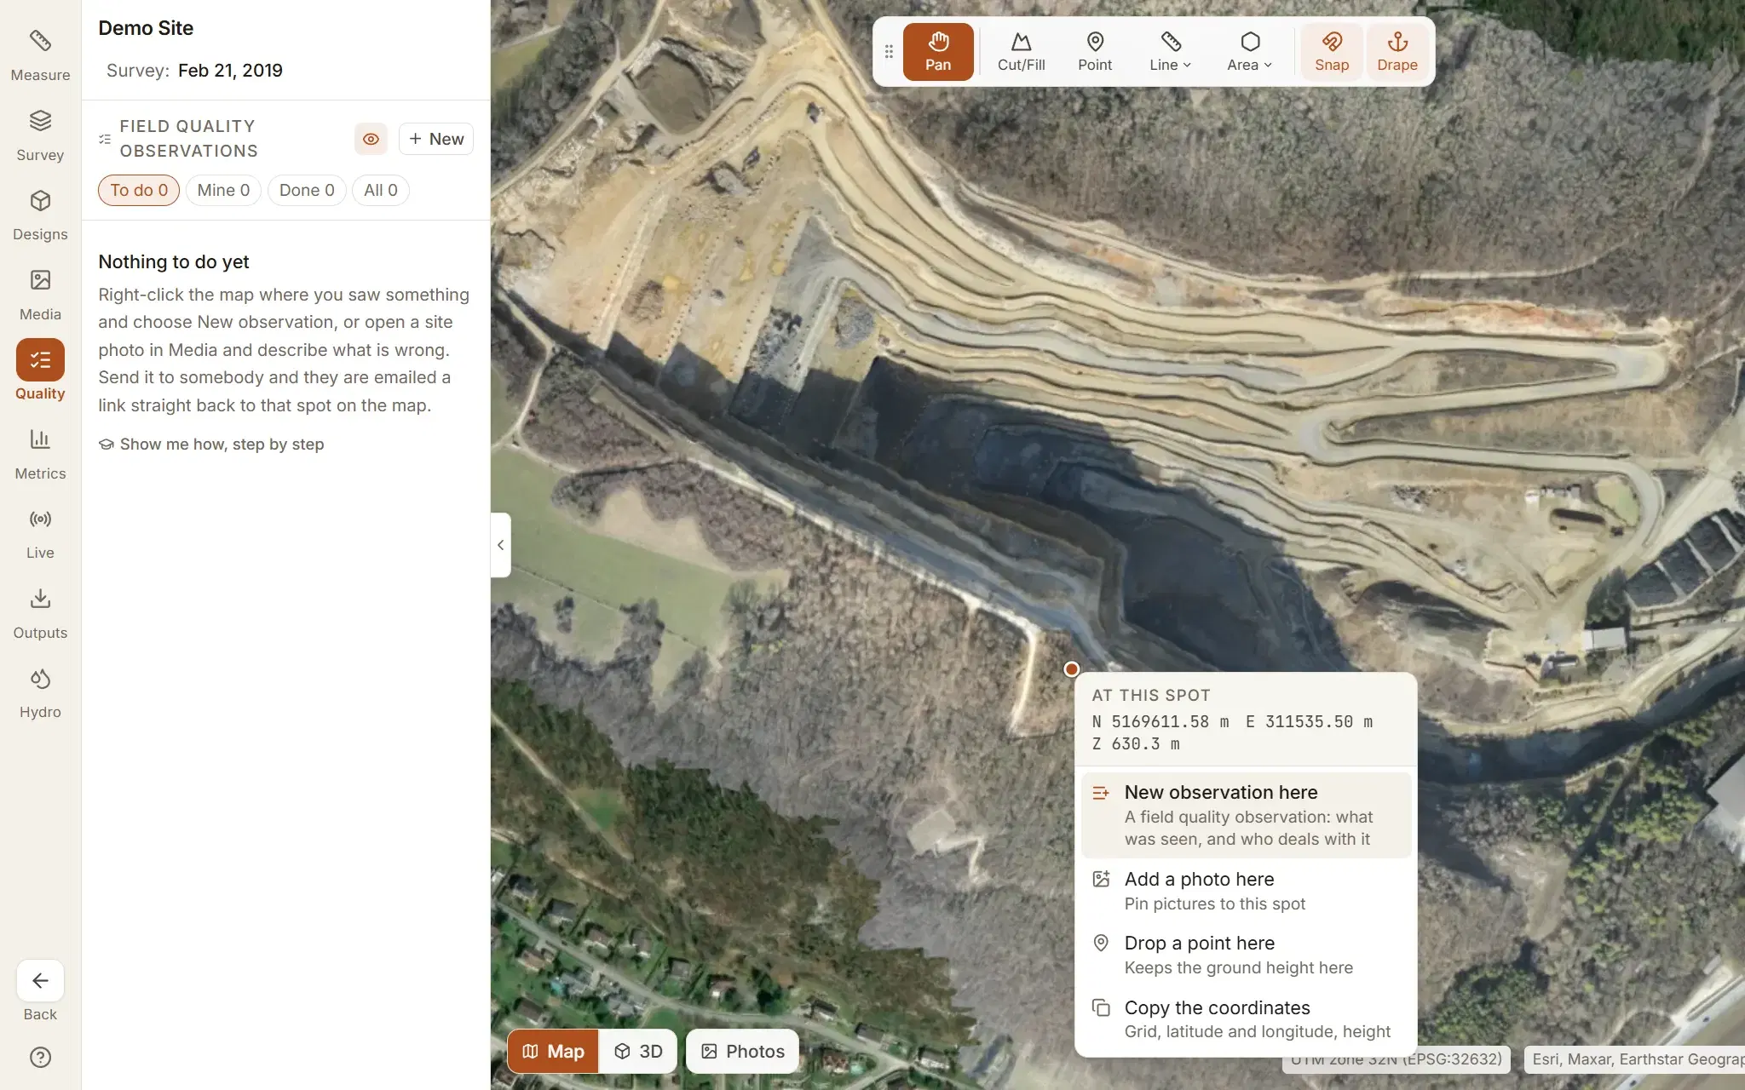The height and width of the screenshot is (1090, 1745).
Task: Select the Point pin tool
Action: pyautogui.click(x=1095, y=52)
